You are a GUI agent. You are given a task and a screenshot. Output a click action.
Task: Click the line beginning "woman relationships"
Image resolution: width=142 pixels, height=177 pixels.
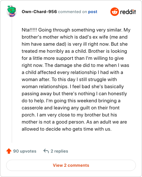(73, 87)
